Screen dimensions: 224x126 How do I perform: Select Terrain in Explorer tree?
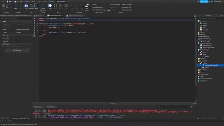coord(204,26)
